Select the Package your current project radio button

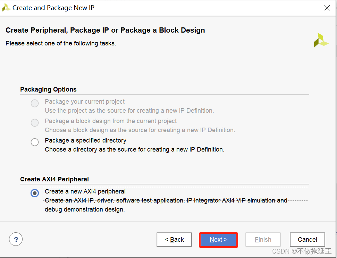pyautogui.click(x=35, y=103)
